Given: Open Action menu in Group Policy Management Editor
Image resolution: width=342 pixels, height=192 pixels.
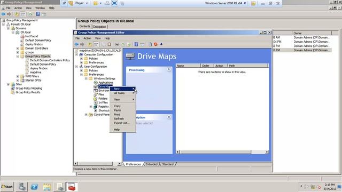Looking at the screenshot, I should click(x=87, y=38).
